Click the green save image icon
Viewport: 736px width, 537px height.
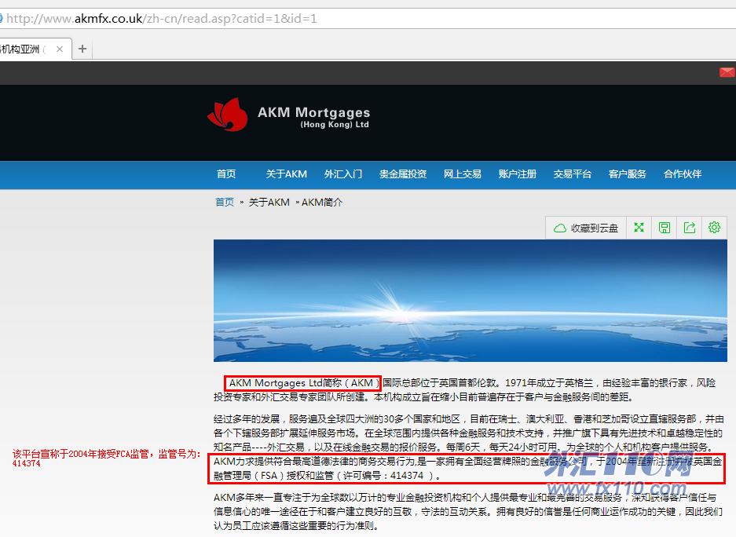[x=665, y=228]
